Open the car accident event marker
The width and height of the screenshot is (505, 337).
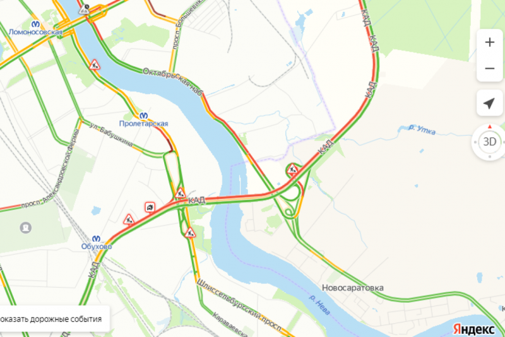tap(150, 207)
